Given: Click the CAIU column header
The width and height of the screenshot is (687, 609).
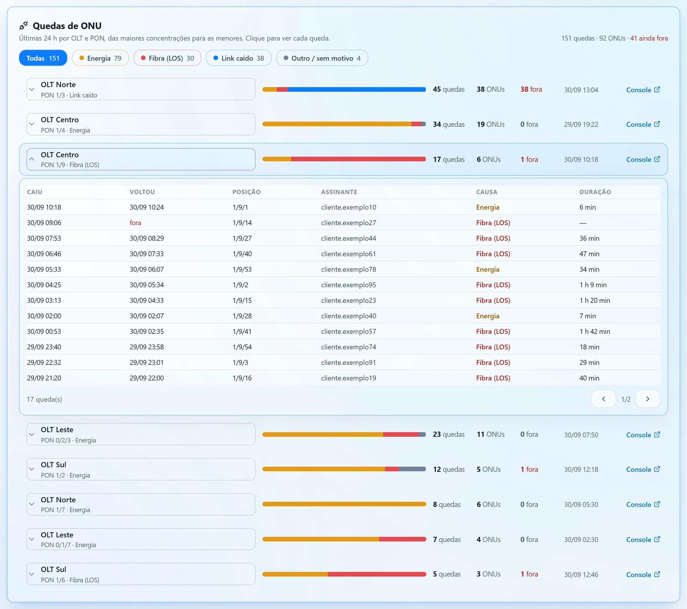Looking at the screenshot, I should pyautogui.click(x=35, y=192).
